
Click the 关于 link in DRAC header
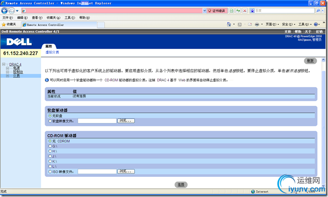click(x=308, y=32)
